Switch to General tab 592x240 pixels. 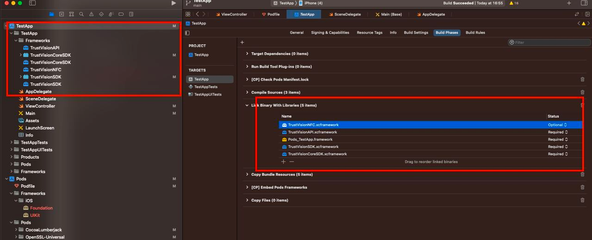(296, 33)
